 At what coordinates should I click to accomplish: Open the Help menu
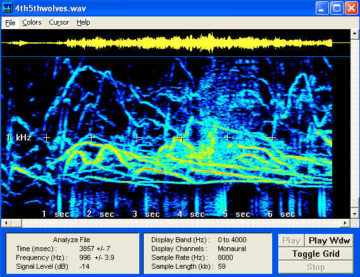point(84,22)
